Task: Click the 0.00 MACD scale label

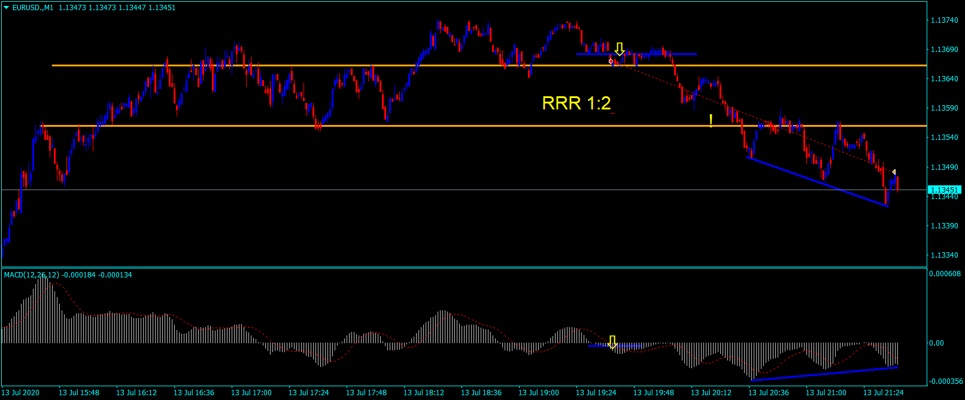Action: (x=936, y=343)
